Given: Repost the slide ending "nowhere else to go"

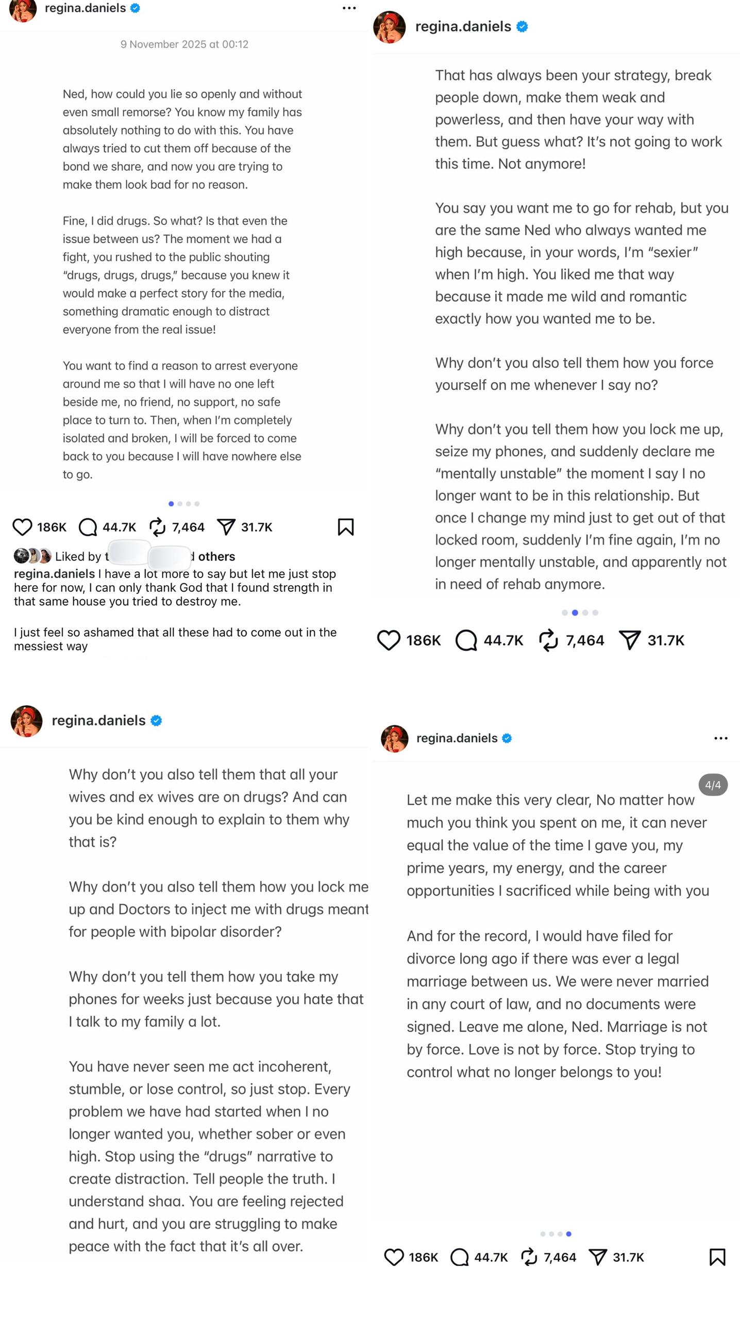Looking at the screenshot, I should [x=157, y=527].
